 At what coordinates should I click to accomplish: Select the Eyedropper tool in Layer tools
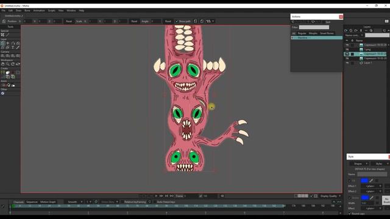pyautogui.click(x=18, y=47)
